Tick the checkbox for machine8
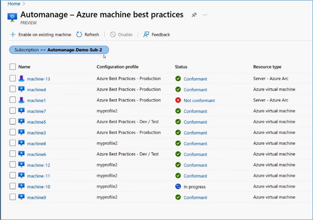313x220 pixels. click(13, 142)
